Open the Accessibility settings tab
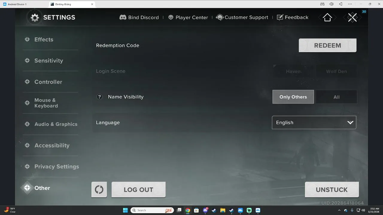Image resolution: width=383 pixels, height=215 pixels. pyautogui.click(x=50, y=145)
